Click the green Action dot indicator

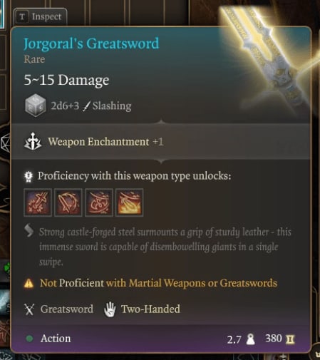[x=30, y=339]
